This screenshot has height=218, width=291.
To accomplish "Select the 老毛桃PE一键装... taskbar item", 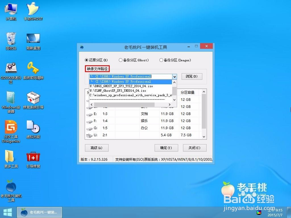I will pos(40,212).
